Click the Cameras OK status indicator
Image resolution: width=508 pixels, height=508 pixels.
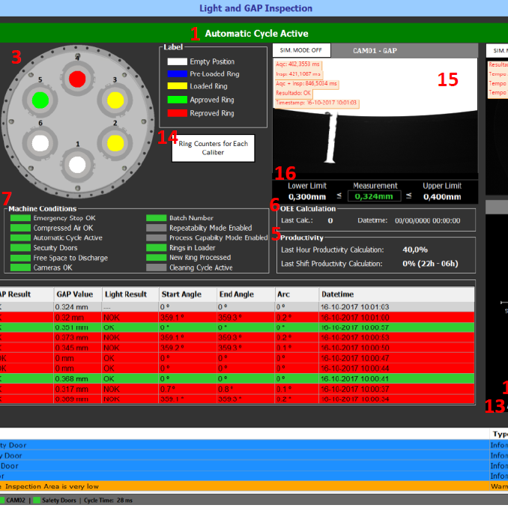coord(20,267)
